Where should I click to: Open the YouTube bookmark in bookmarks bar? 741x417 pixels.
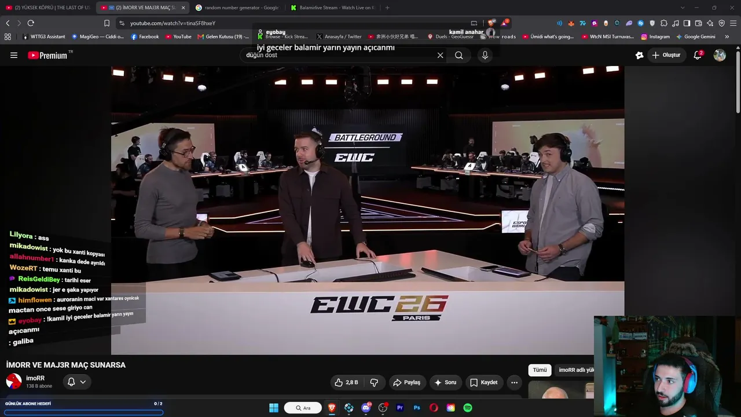click(x=178, y=36)
